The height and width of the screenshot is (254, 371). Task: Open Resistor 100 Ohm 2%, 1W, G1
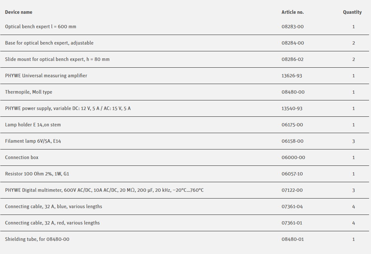click(37, 174)
